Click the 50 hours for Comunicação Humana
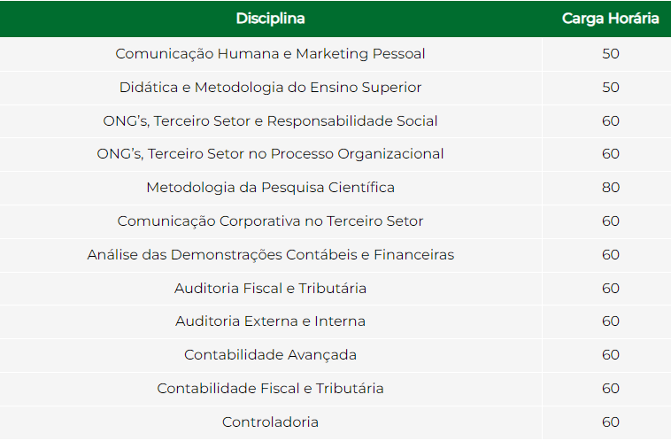Screen dimensions: 671x441 pos(611,54)
